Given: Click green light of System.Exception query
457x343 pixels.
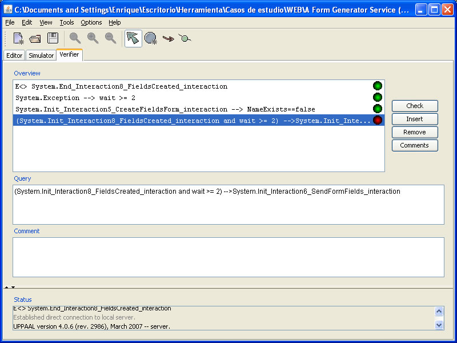Looking at the screenshot, I should coord(378,97).
